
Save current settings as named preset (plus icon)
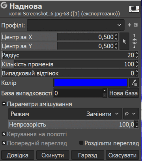[x=129, y=25]
